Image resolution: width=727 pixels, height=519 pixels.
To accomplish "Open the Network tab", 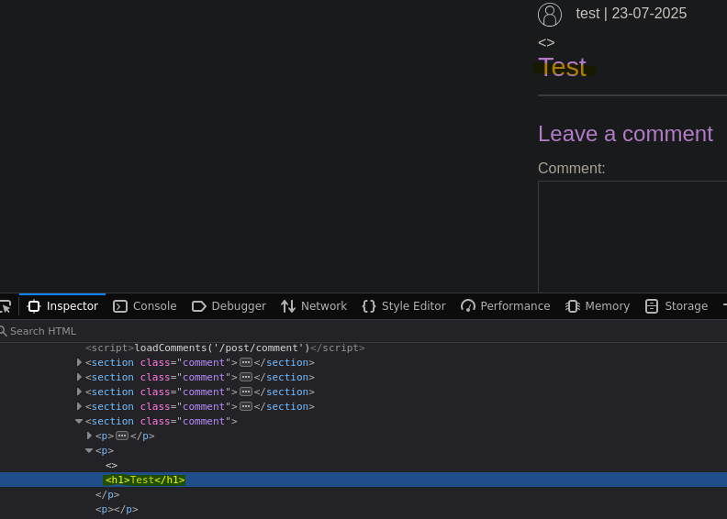I will [x=314, y=306].
